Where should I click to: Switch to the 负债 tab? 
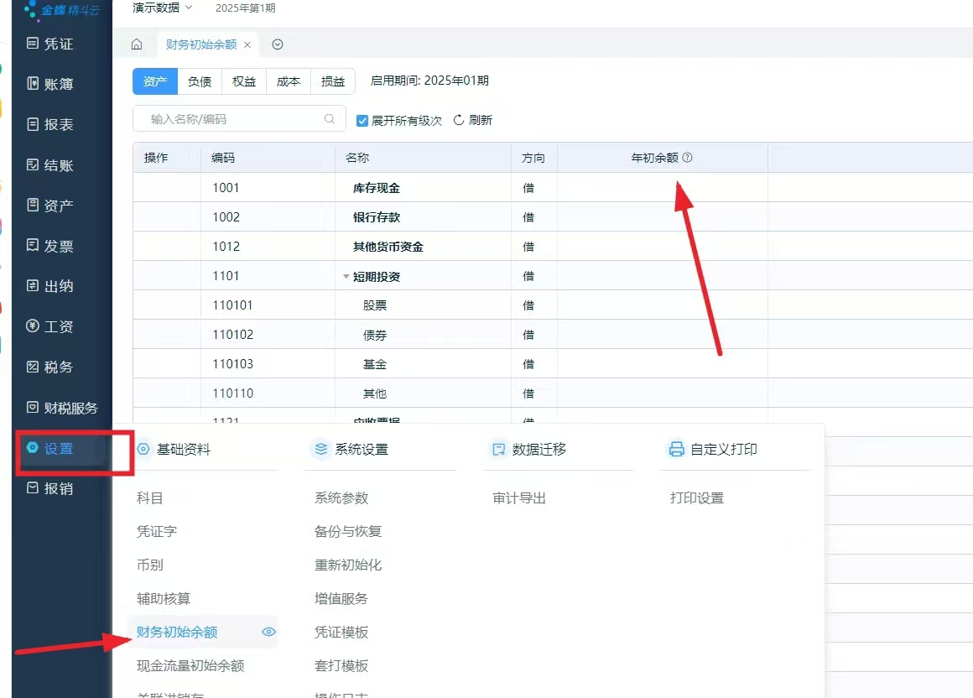tap(200, 81)
